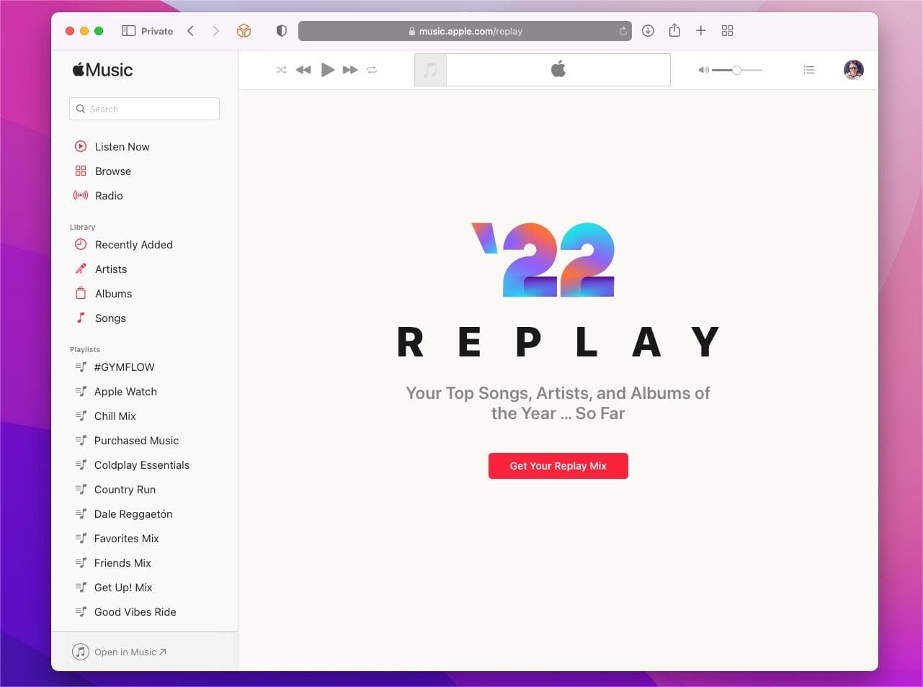Show Recently Added library
Image resolution: width=923 pixels, height=687 pixels.
[123, 245]
